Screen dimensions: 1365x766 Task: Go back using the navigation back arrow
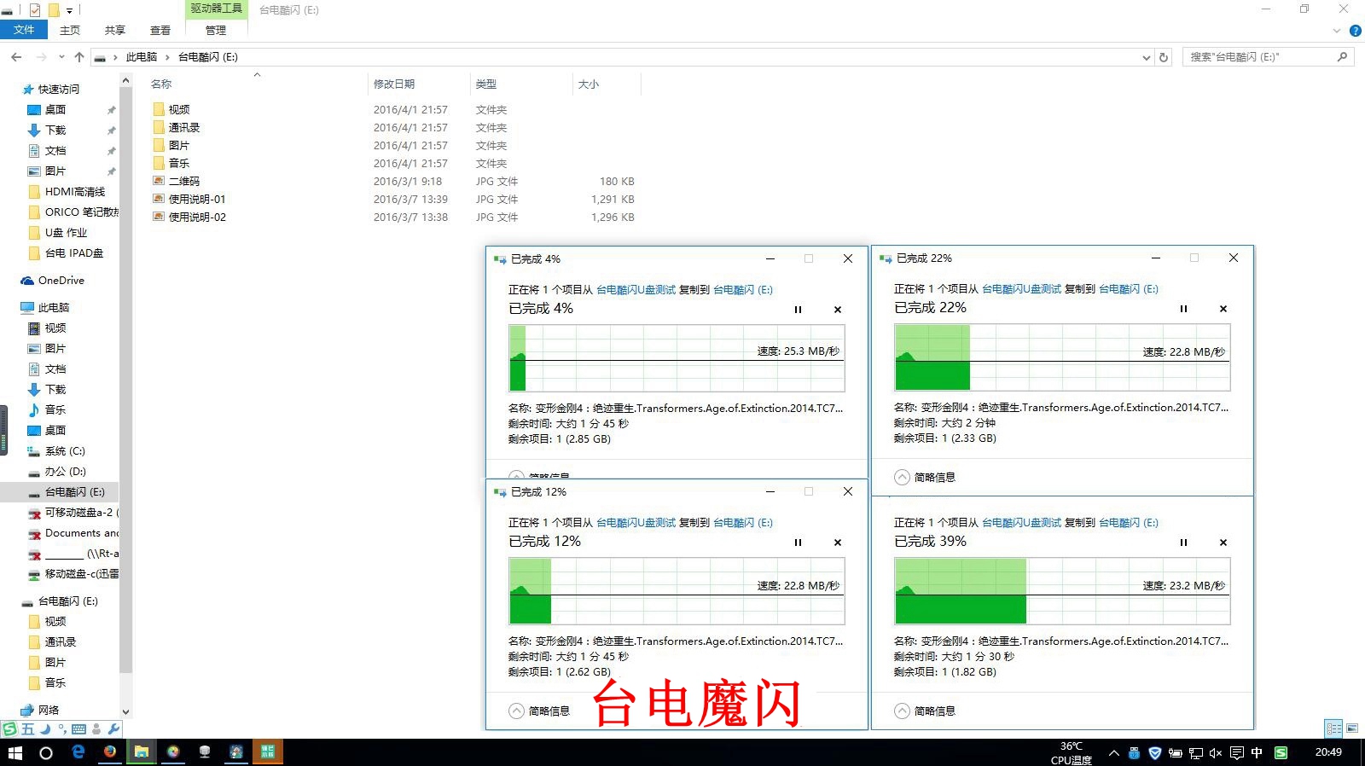[x=16, y=57]
